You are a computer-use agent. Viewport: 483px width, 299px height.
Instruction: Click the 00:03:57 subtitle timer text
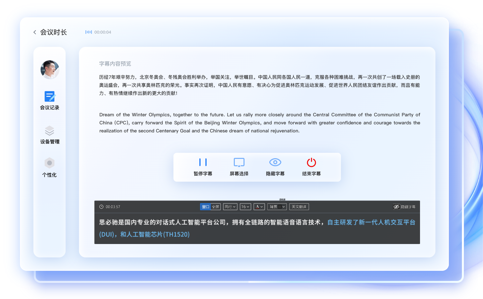point(113,207)
